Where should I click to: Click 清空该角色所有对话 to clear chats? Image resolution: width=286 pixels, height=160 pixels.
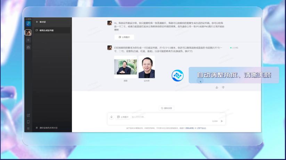(48, 128)
